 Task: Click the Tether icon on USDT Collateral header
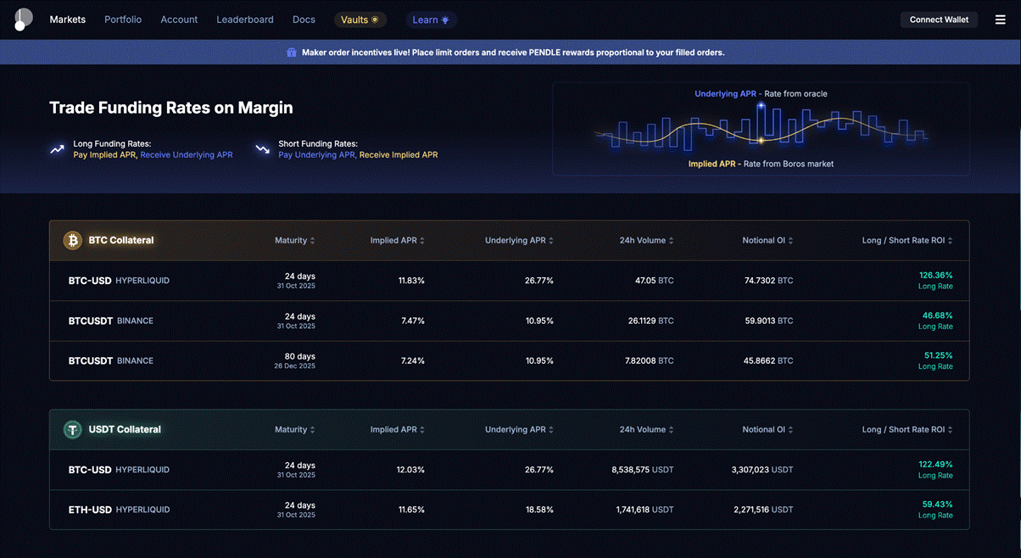[72, 429]
